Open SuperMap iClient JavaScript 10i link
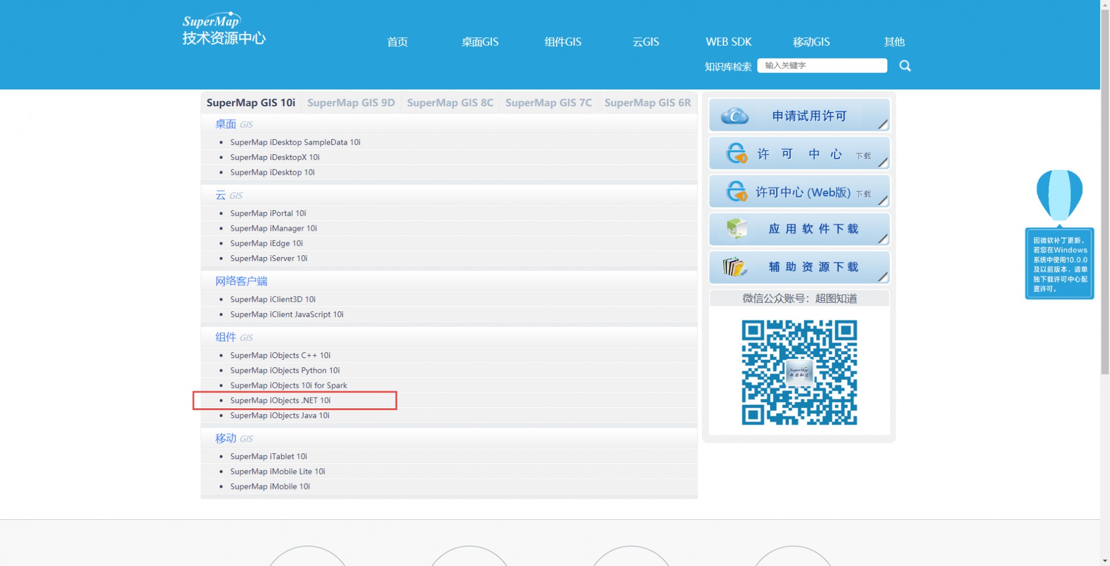The width and height of the screenshot is (1110, 566). (287, 314)
